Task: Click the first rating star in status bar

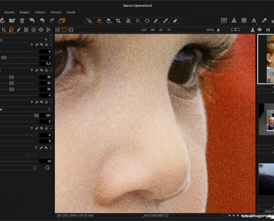Action: 230,215
